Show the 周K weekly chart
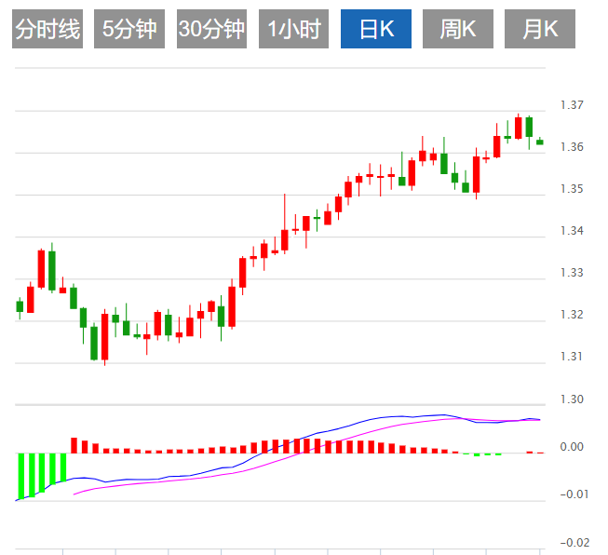The image size is (608, 555). (x=458, y=30)
